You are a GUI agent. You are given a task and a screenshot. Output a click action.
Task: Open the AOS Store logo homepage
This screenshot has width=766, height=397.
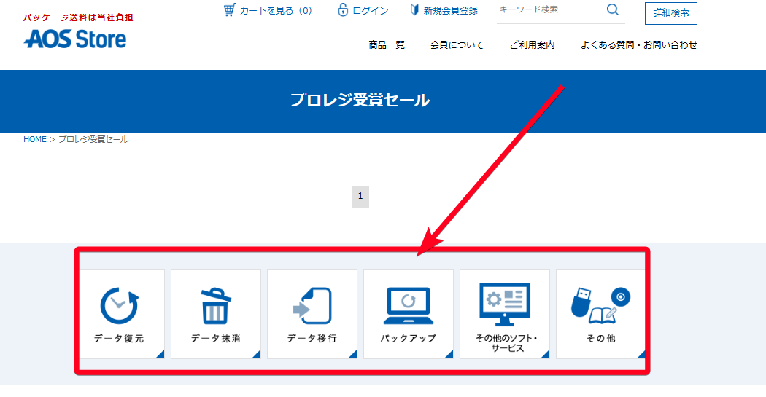75,39
